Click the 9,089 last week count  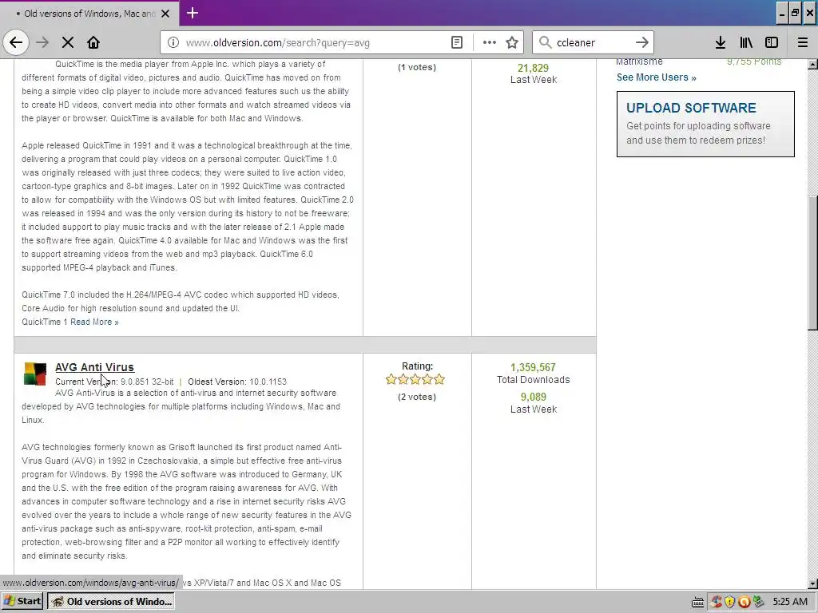tap(533, 397)
